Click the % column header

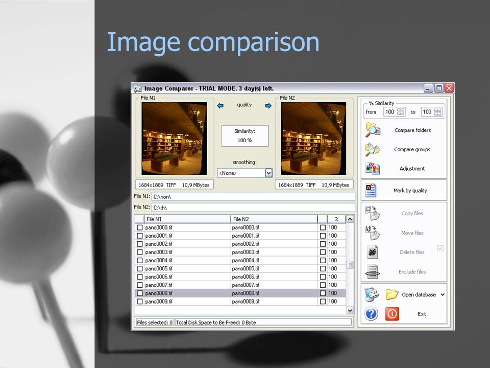click(336, 219)
